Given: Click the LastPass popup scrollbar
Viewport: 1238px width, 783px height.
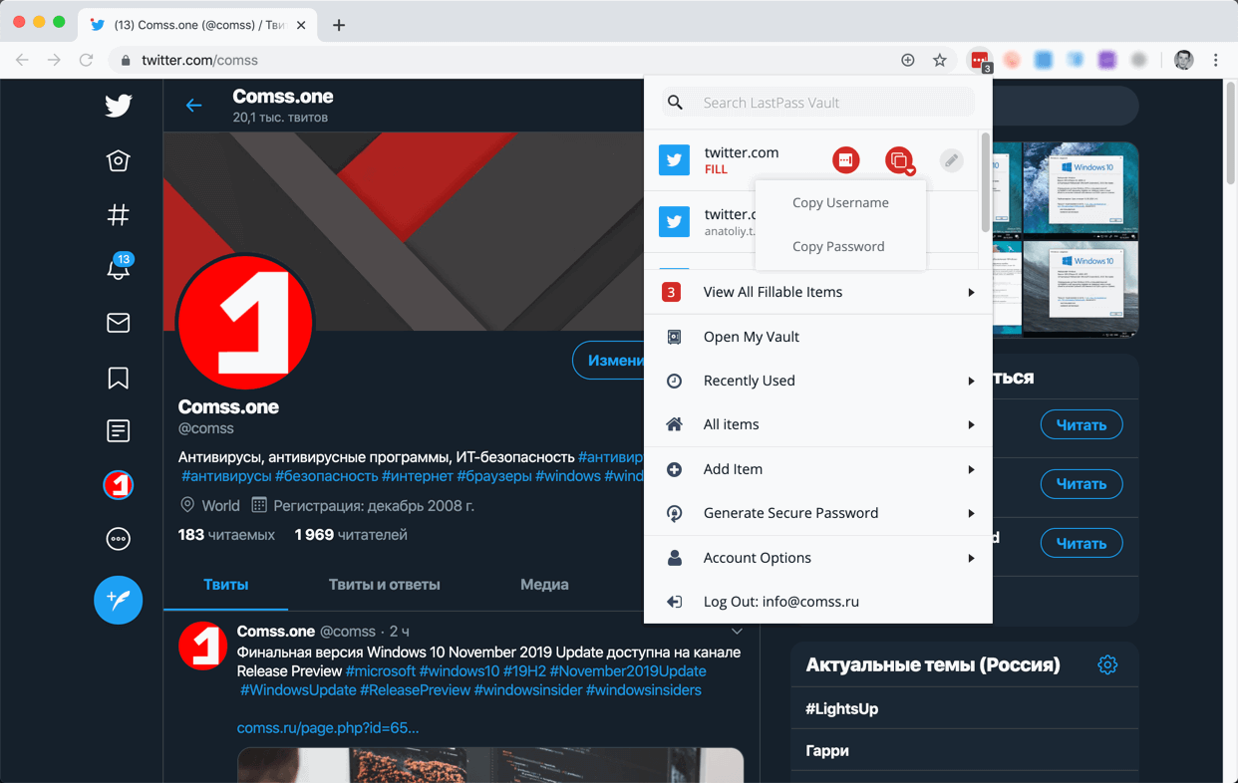Looking at the screenshot, I should pos(986,181).
